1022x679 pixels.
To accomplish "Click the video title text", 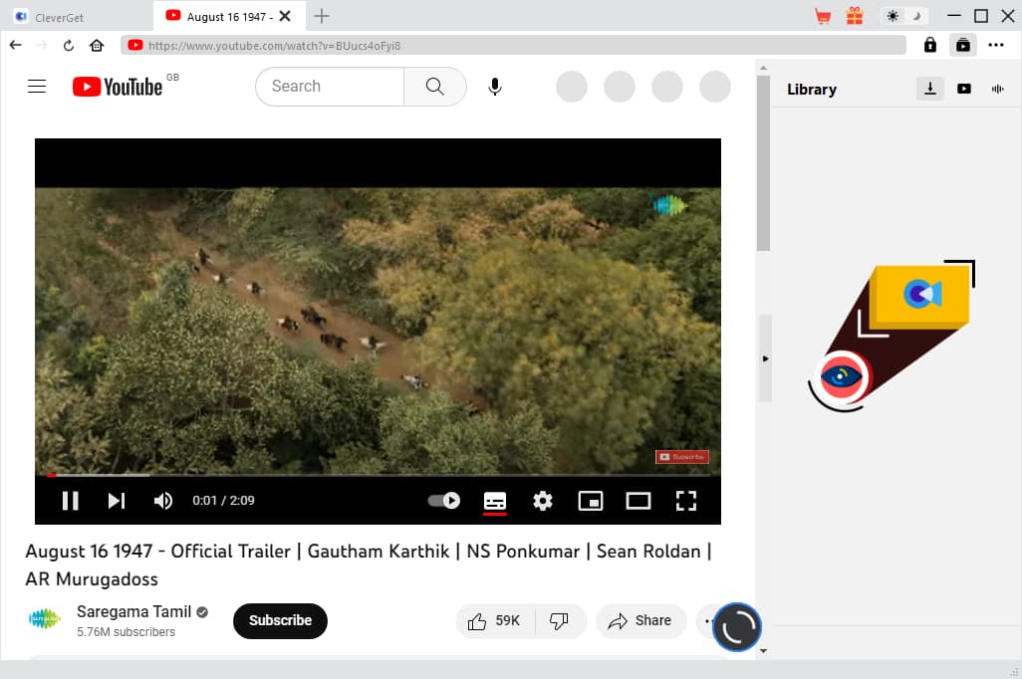I will pyautogui.click(x=369, y=565).
